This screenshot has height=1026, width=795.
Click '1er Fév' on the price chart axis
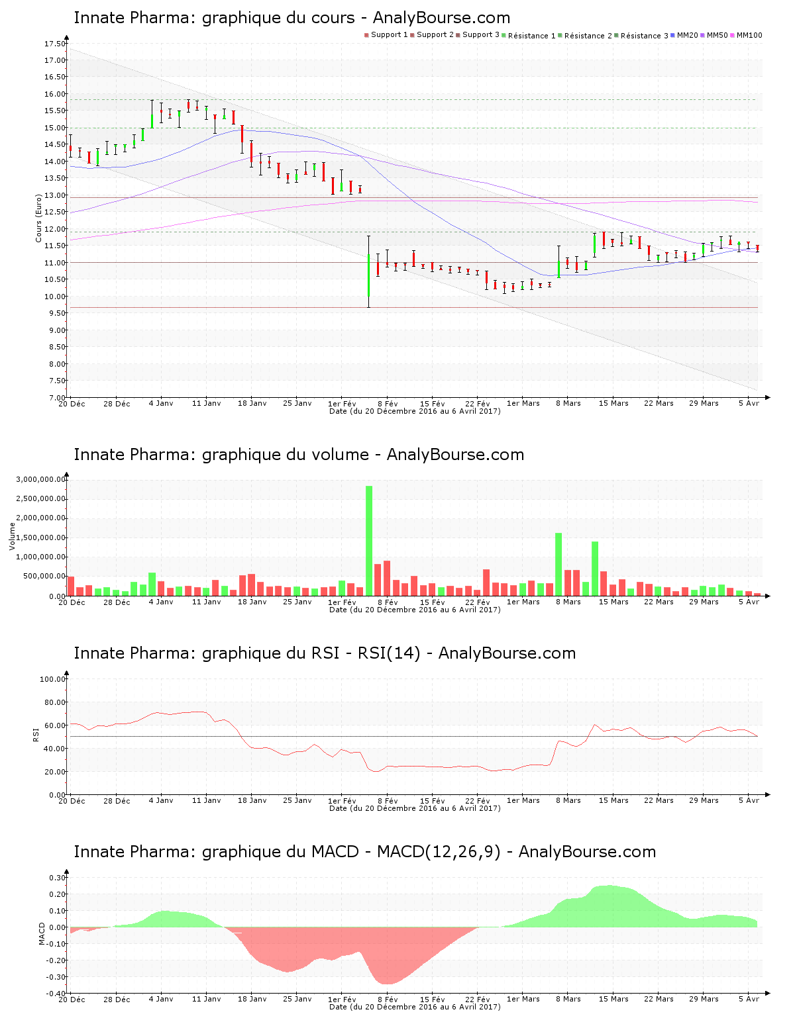(x=343, y=403)
